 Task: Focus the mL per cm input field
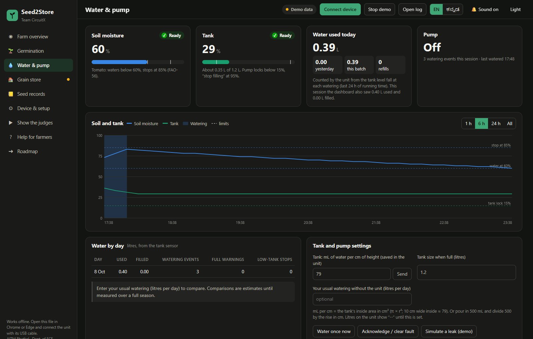pyautogui.click(x=351, y=274)
